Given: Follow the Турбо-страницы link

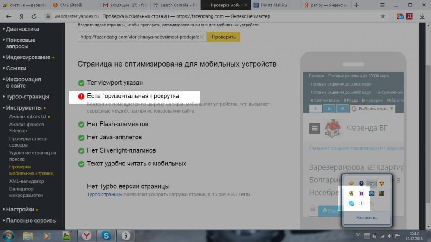Looking at the screenshot, I should click(x=105, y=194).
